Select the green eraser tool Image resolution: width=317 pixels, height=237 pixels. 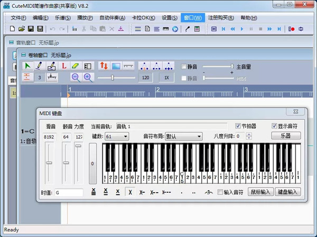pos(76,66)
